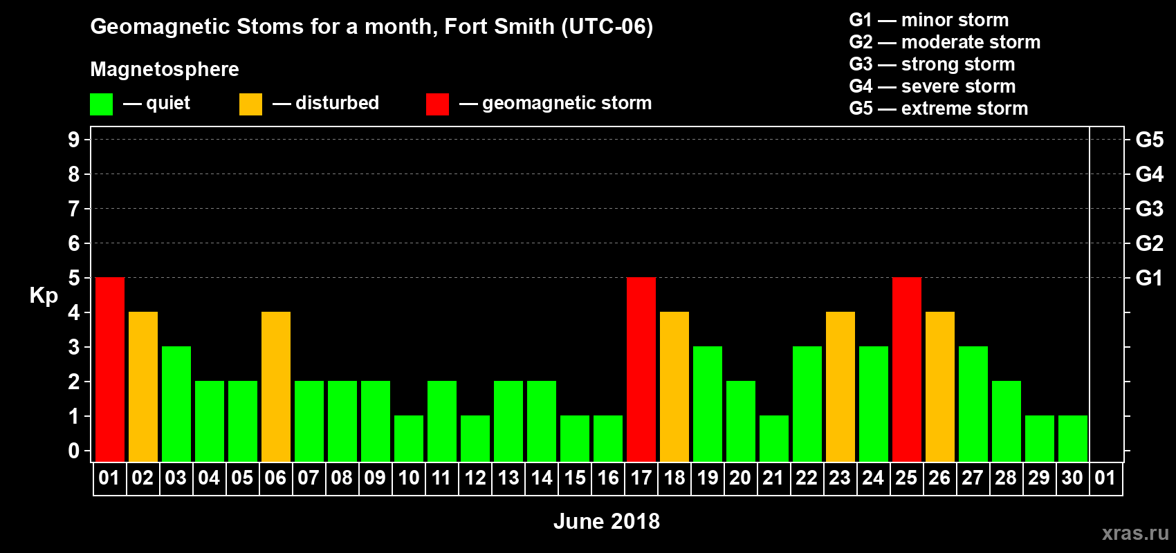The height and width of the screenshot is (553, 1176).
Task: Click the green bar for June 19
Action: (708, 404)
